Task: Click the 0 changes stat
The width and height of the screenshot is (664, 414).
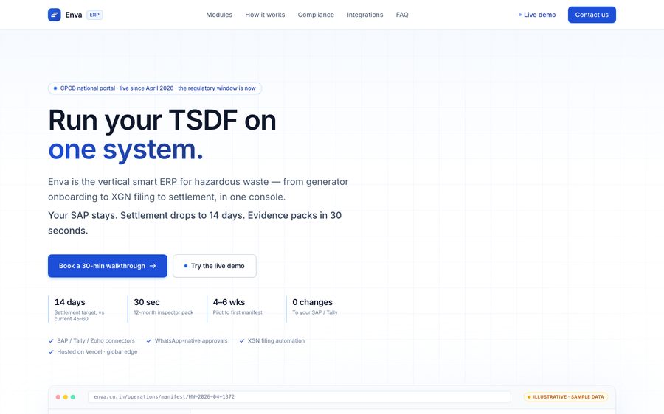Action: [x=322, y=309]
